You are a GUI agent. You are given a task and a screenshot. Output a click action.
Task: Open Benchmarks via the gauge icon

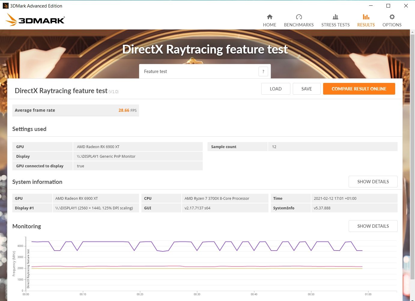coord(299,17)
